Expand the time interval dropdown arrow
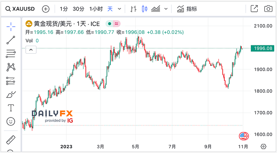This screenshot has width=277, height=153. coord(120,9)
